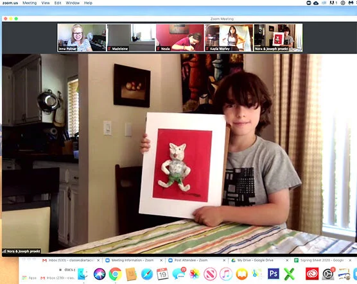Select Inna Polnar's video thumbnail
The height and width of the screenshot is (284, 357).
(82, 38)
